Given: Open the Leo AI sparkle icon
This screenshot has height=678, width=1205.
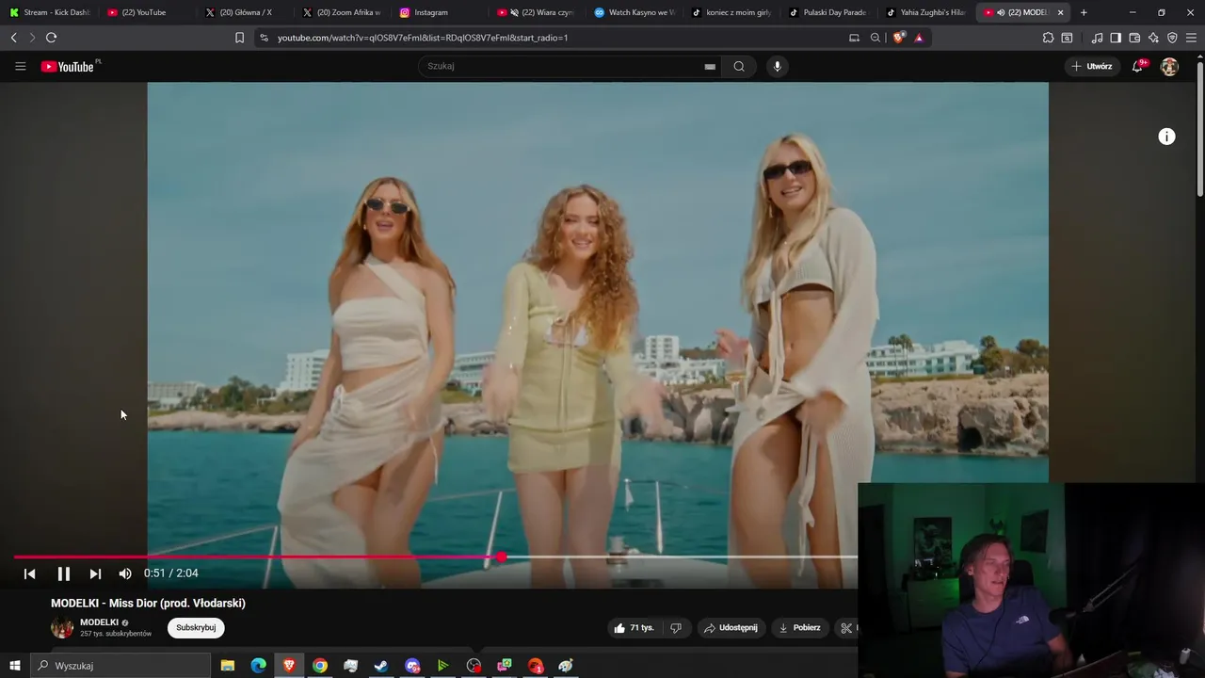Looking at the screenshot, I should (1153, 38).
